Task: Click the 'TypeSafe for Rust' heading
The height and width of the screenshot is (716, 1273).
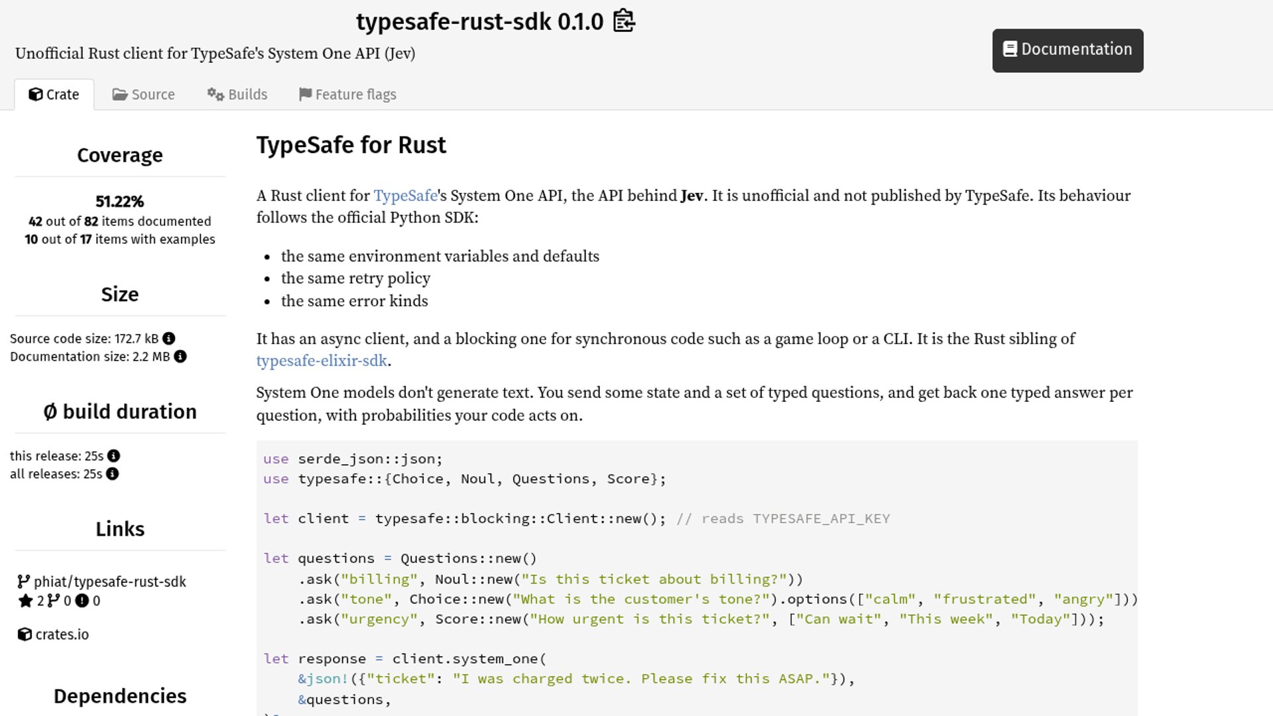Action: 351,145
